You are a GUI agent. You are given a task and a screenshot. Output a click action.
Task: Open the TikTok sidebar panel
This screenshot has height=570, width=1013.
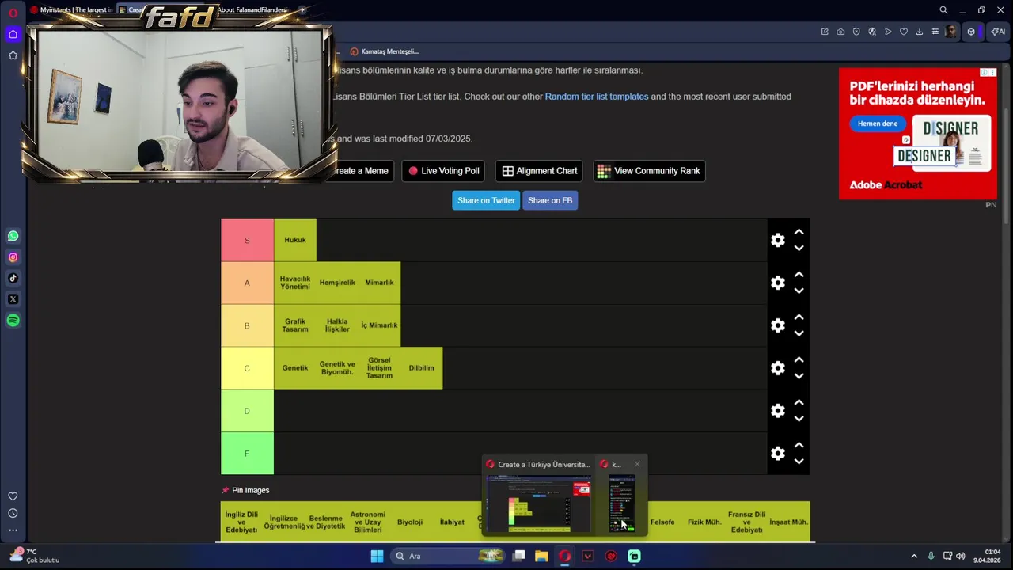click(13, 278)
